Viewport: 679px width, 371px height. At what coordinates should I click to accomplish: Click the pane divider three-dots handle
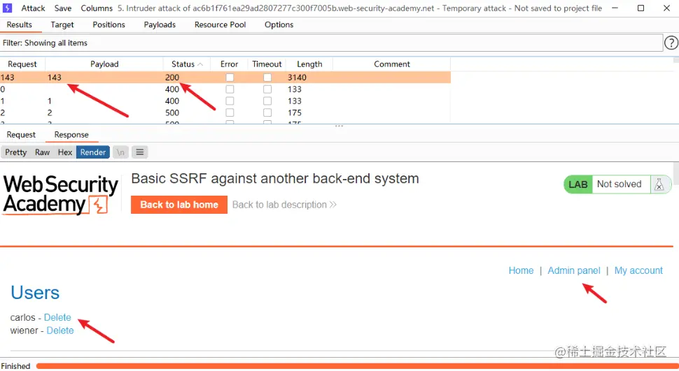coord(339,126)
